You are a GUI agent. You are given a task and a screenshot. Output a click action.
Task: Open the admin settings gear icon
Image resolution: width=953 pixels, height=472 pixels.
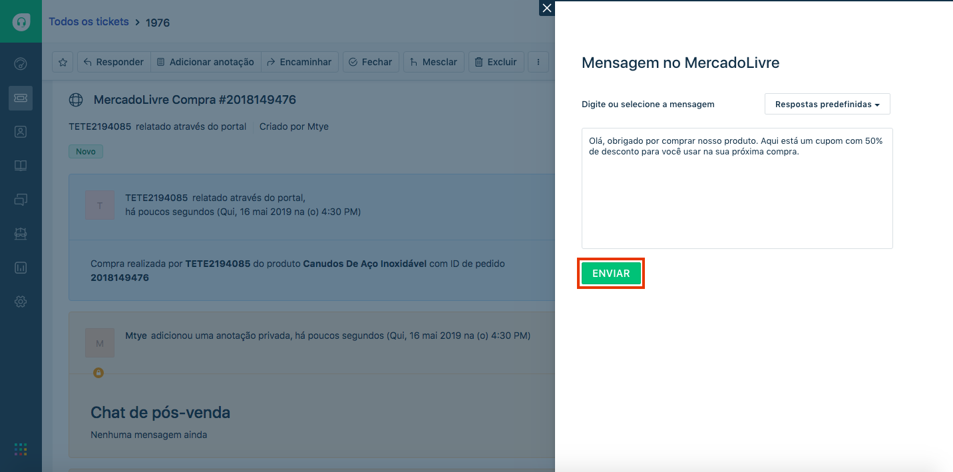click(21, 302)
